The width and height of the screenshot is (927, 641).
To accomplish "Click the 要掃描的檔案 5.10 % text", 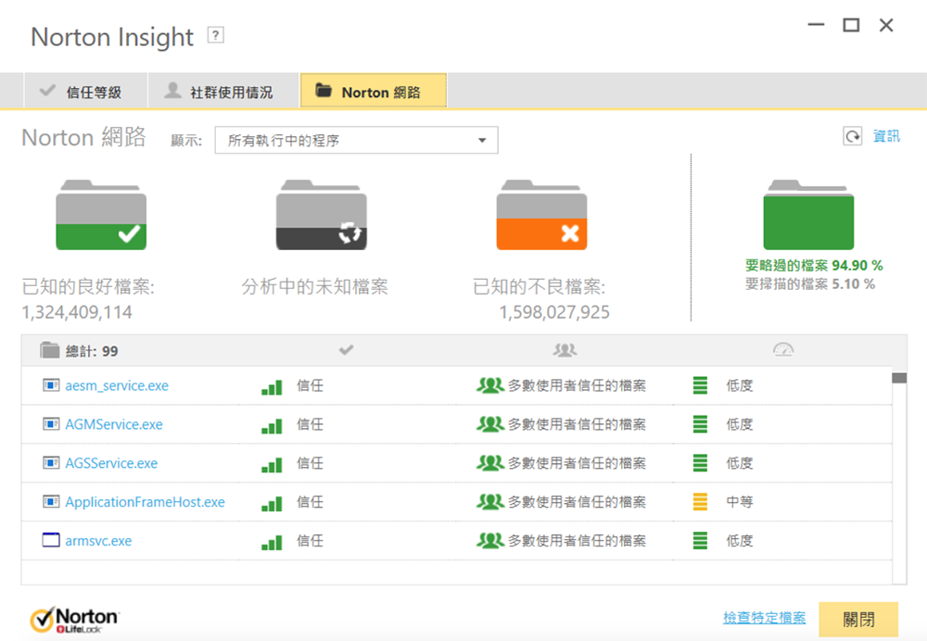I will pyautogui.click(x=810, y=284).
